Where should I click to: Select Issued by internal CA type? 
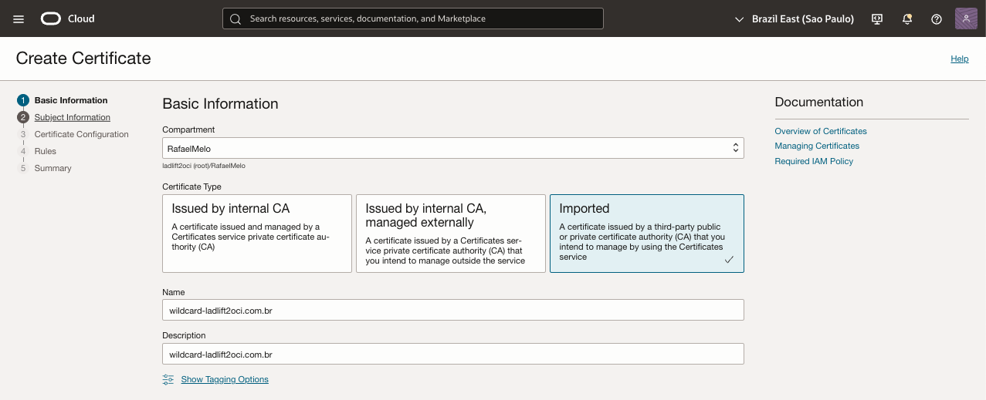click(256, 233)
